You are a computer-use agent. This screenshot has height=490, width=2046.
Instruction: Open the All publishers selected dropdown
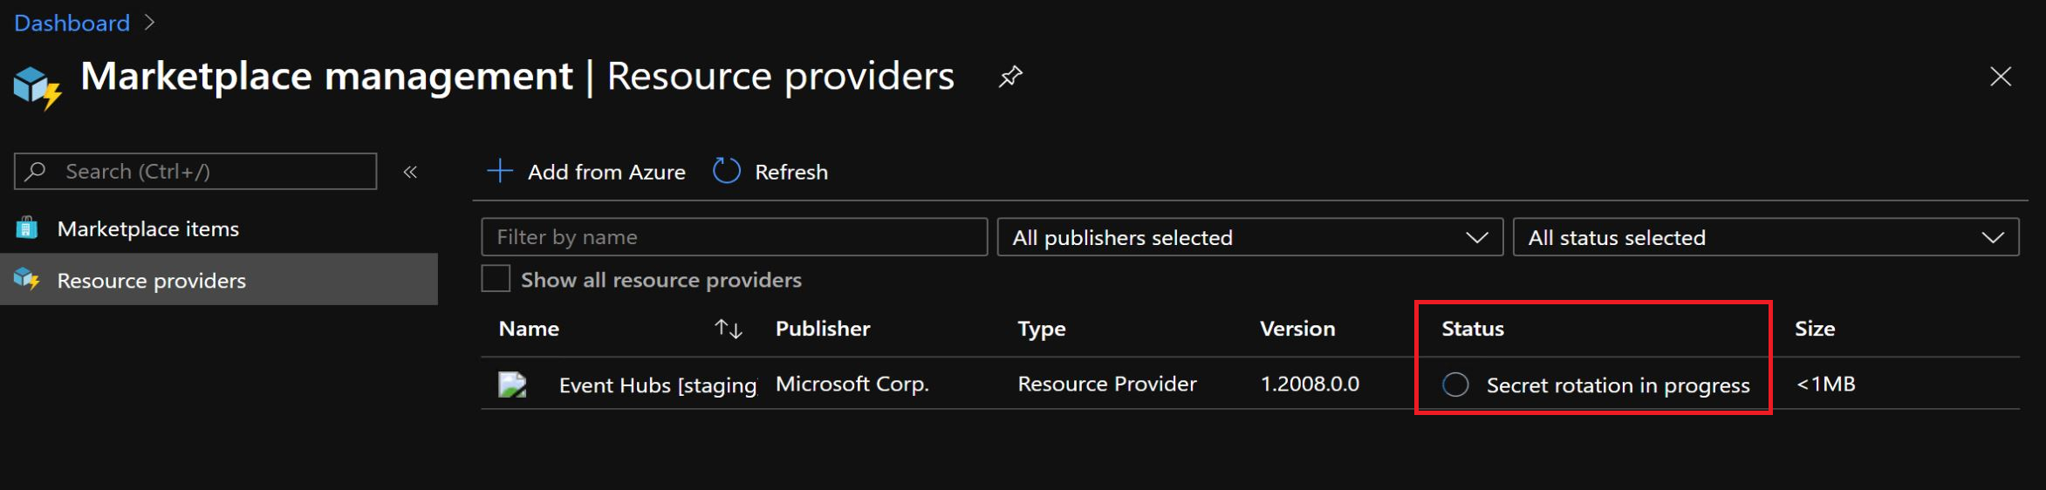pos(1249,237)
